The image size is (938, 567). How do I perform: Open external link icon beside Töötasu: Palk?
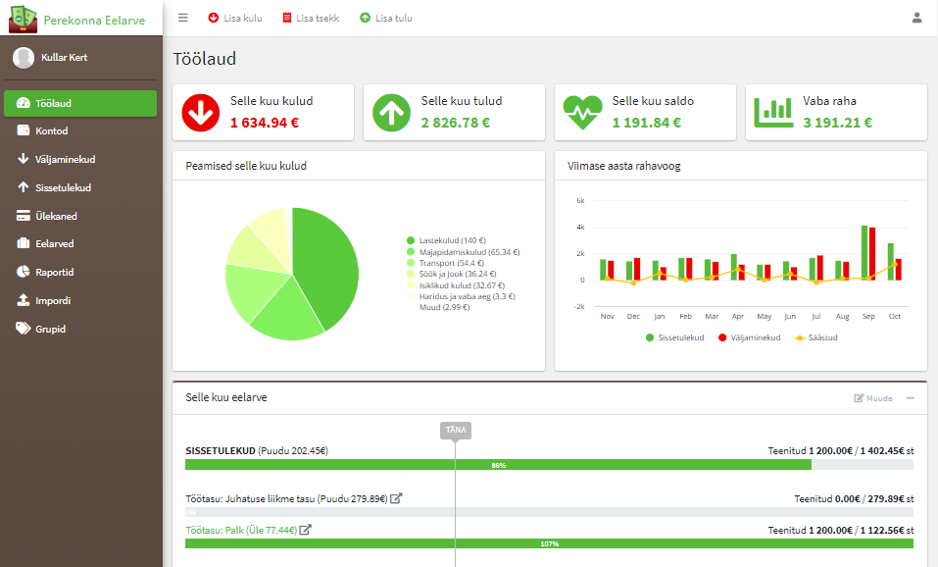[x=305, y=530]
